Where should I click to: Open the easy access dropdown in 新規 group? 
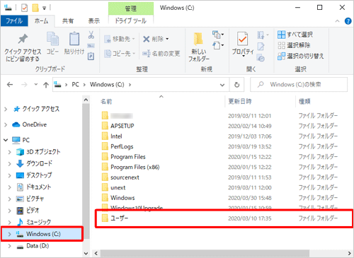click(218, 45)
